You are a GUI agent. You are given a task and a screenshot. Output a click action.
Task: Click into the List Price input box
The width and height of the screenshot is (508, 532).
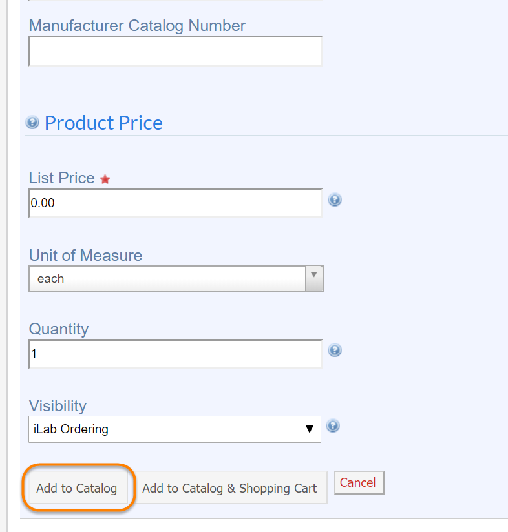point(176,203)
